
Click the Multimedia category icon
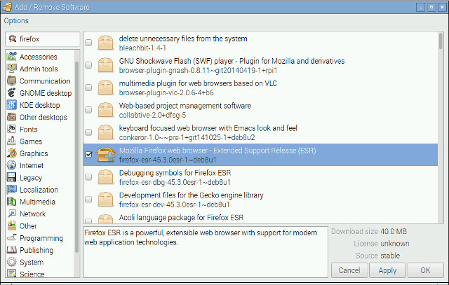[11, 202]
